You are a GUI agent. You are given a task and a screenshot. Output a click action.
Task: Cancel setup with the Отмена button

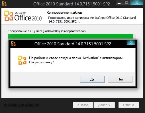pos(129,105)
